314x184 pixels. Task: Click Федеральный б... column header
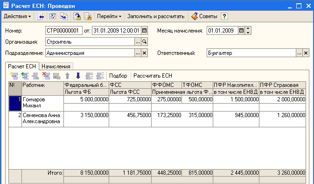tap(86, 85)
